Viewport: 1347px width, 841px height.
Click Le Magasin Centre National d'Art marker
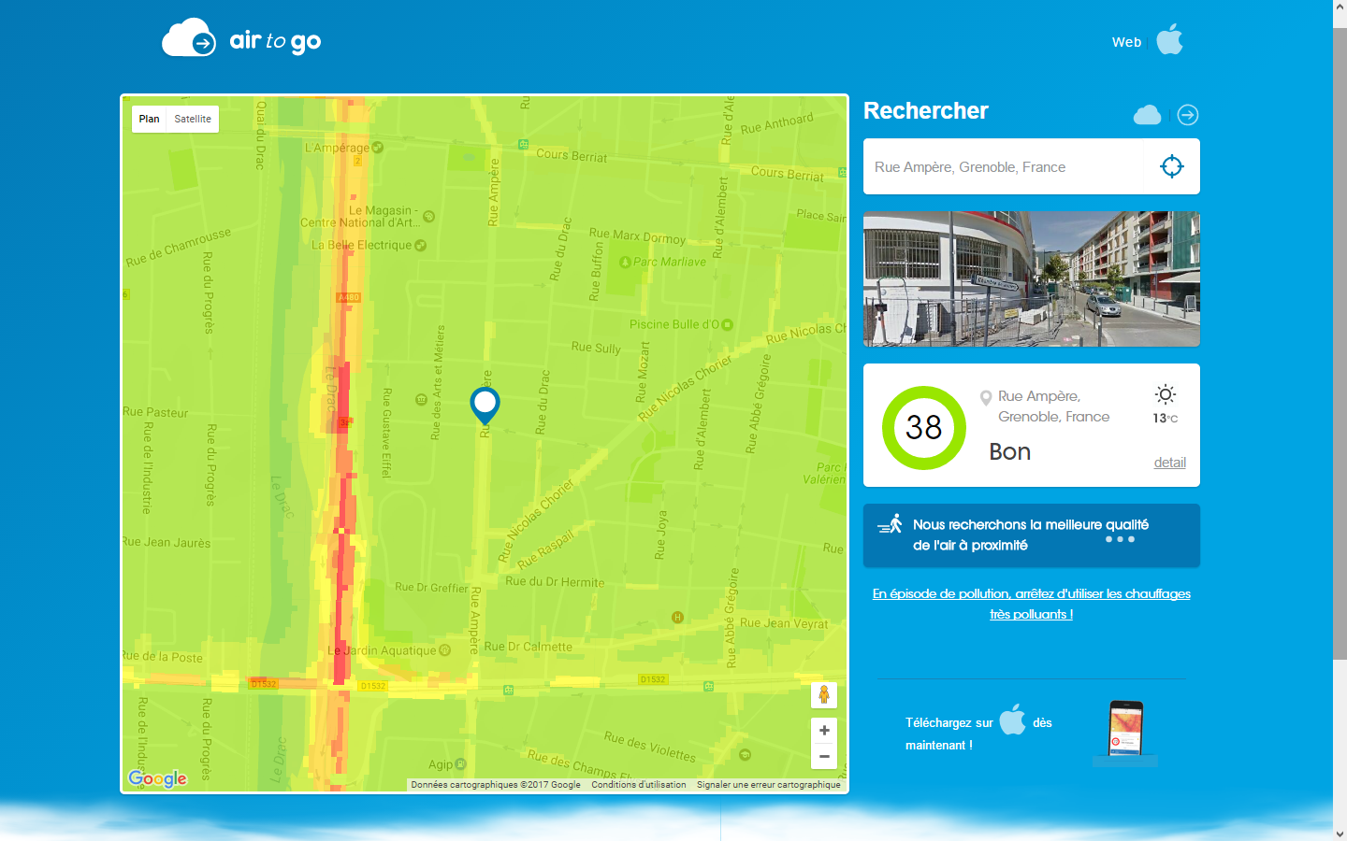coord(428,217)
